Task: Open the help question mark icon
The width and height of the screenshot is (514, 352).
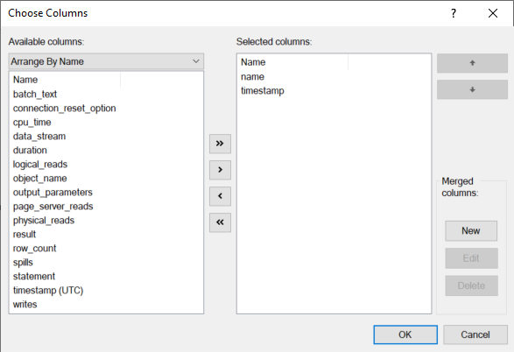Action: pyautogui.click(x=454, y=13)
